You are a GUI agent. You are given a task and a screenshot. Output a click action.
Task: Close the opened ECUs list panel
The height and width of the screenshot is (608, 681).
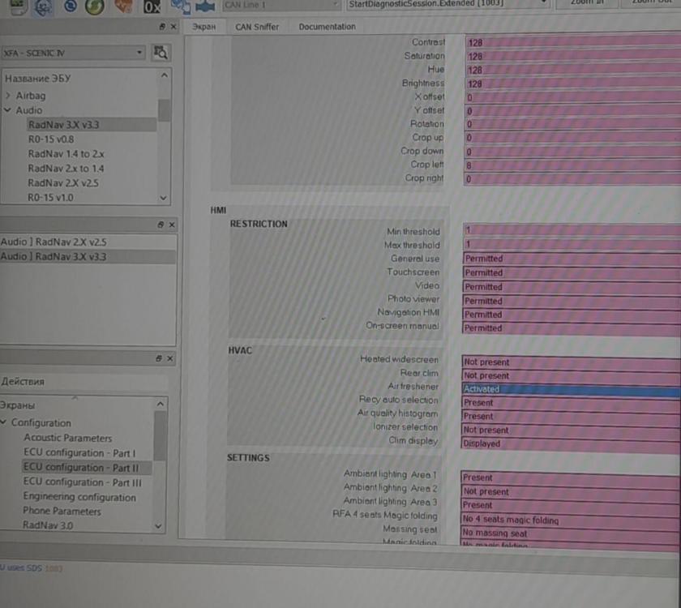tap(172, 225)
